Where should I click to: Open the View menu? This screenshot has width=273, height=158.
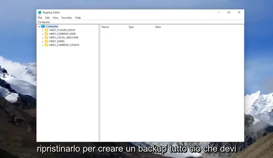55,18
